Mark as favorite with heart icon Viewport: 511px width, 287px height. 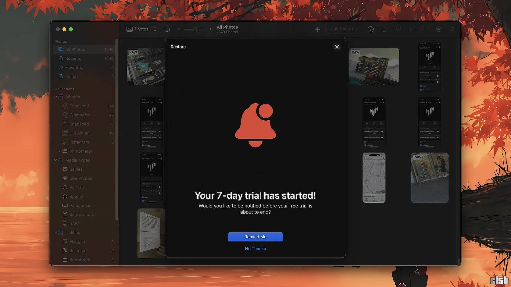pos(398,29)
